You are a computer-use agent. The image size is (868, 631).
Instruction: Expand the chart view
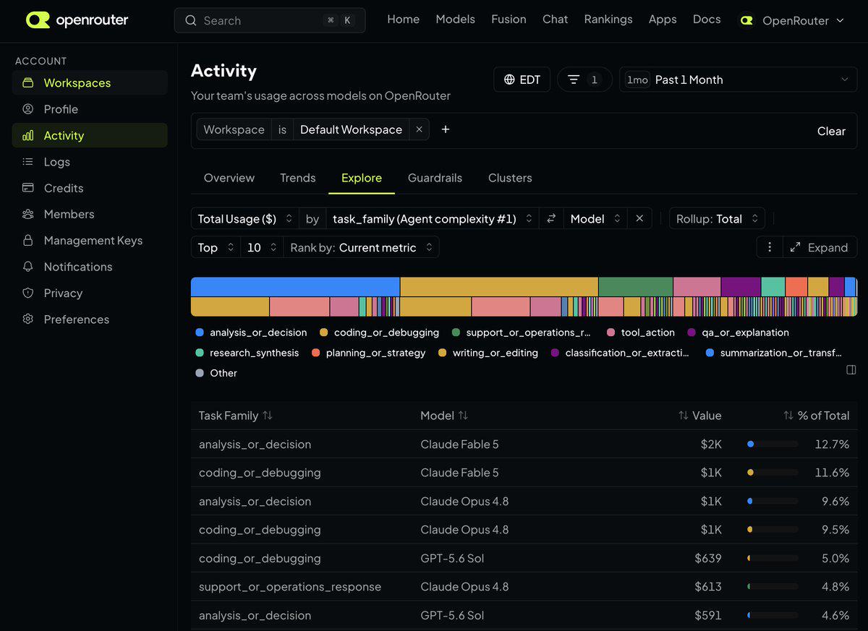820,247
